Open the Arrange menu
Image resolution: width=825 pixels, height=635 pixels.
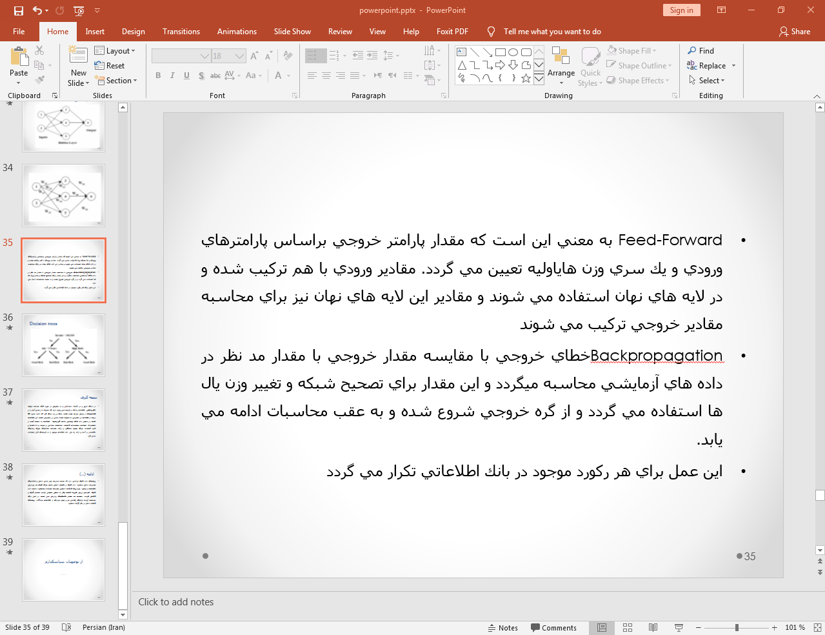(x=561, y=66)
